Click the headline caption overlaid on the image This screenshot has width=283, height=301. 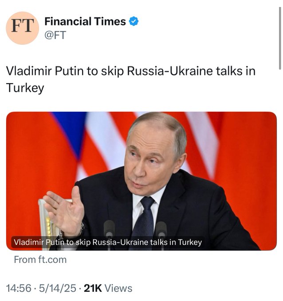point(108,242)
